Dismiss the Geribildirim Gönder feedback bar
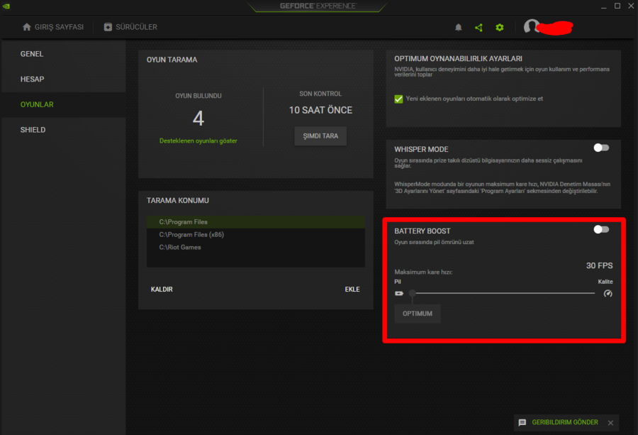 (x=610, y=423)
